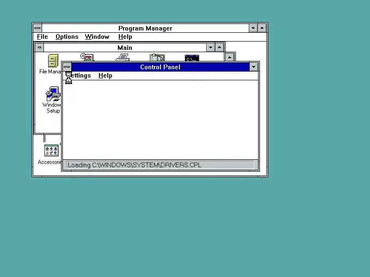Minimize the Main group window
370x277 pixels.
tap(210, 48)
